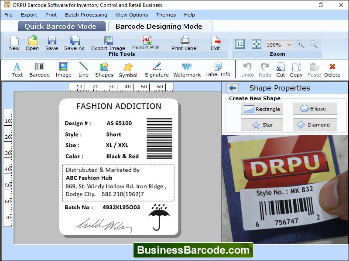Create an Ellipse shape
Screen dimensions: 349x261
point(315,109)
